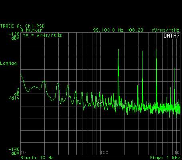The width and height of the screenshot is (182, 160).
Task: Click the '10' frequency axis label
Action: 24,152
